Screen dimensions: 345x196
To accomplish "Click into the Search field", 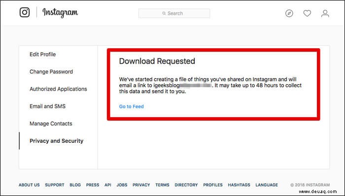I will point(174,13).
